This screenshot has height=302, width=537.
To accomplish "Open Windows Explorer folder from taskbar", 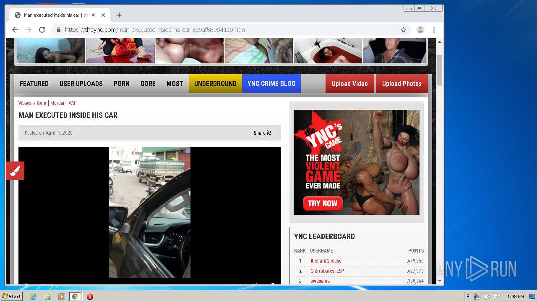I will pyautogui.click(x=47, y=297).
